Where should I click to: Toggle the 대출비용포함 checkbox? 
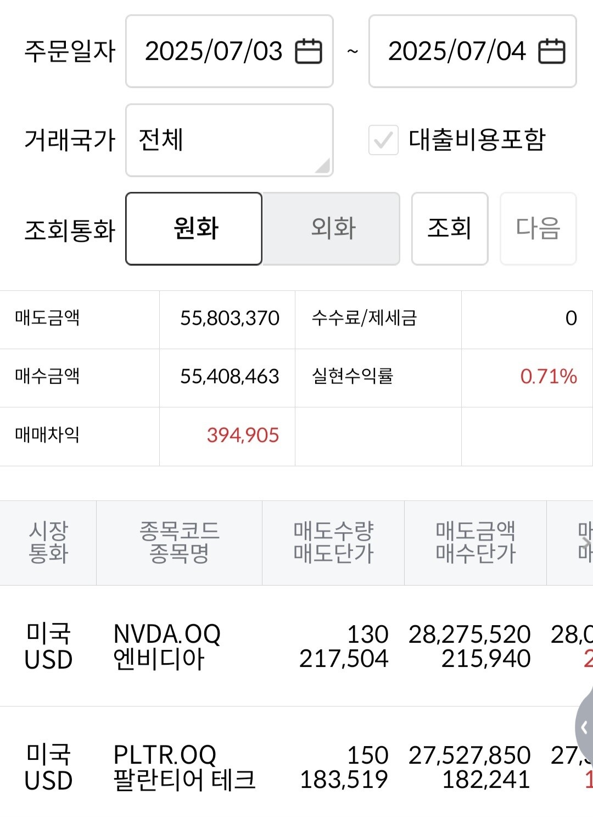[383, 140]
